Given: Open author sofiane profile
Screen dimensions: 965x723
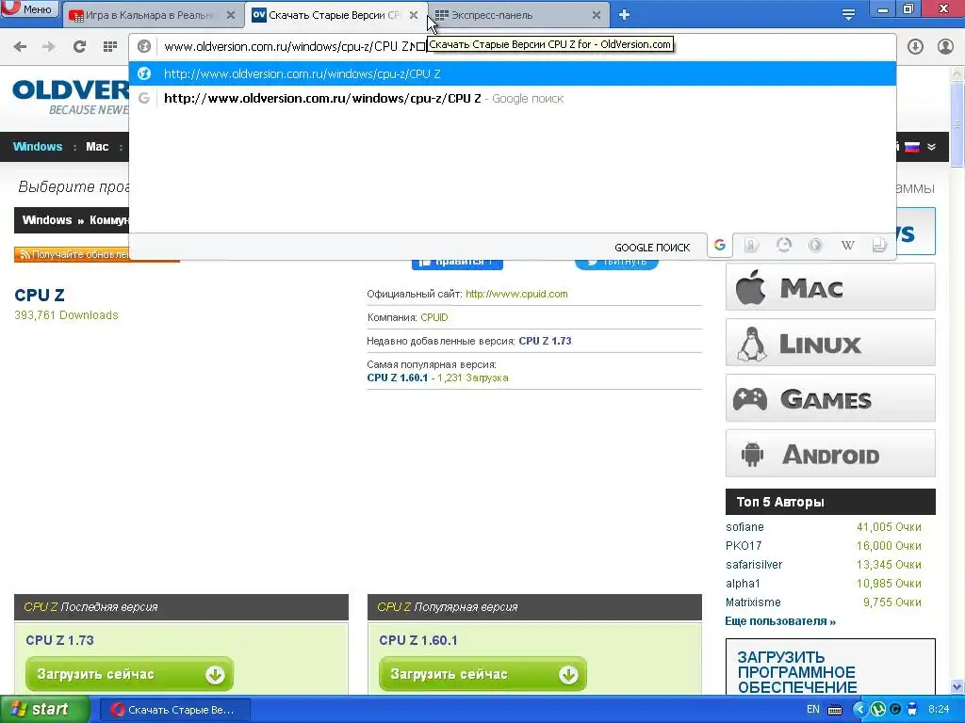Looking at the screenshot, I should tap(744, 527).
